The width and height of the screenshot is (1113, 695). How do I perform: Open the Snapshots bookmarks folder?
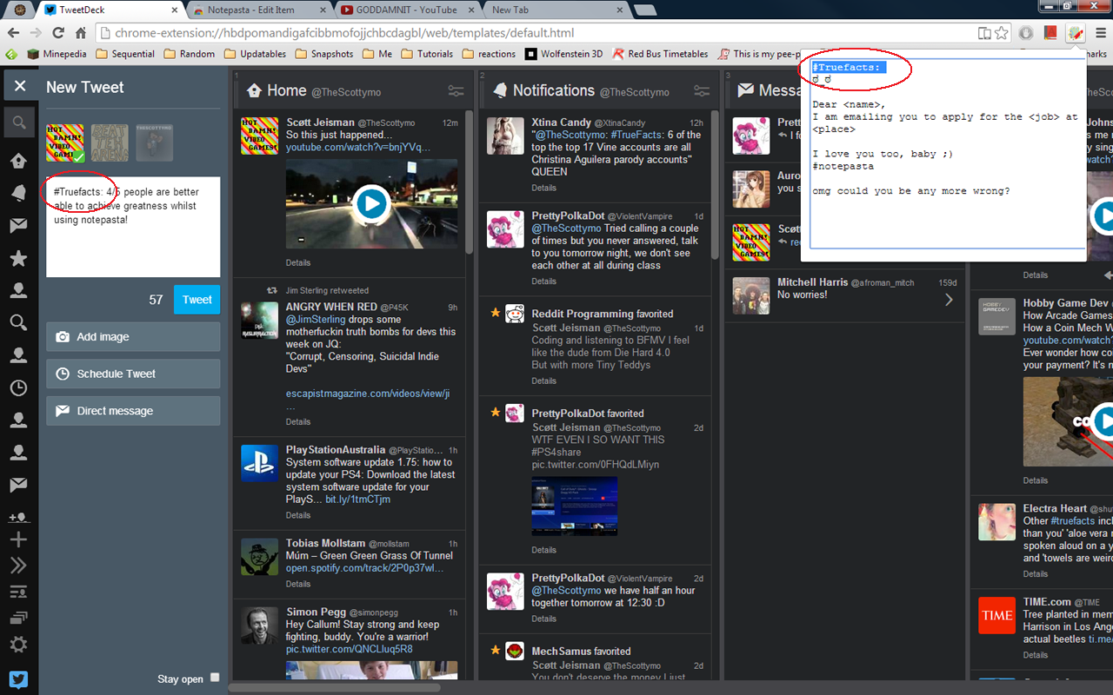tap(324, 54)
